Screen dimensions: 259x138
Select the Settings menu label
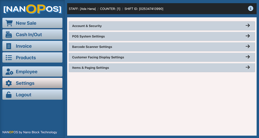(25, 83)
